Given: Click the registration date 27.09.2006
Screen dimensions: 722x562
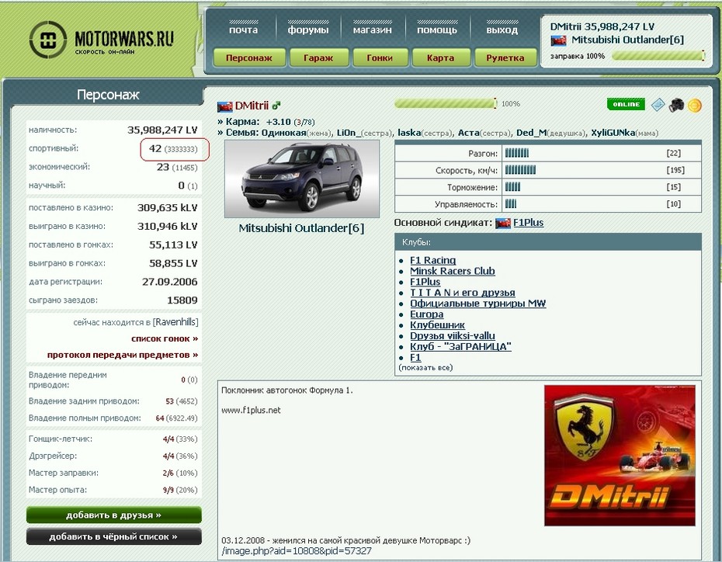Looking at the screenshot, I should click(169, 282).
